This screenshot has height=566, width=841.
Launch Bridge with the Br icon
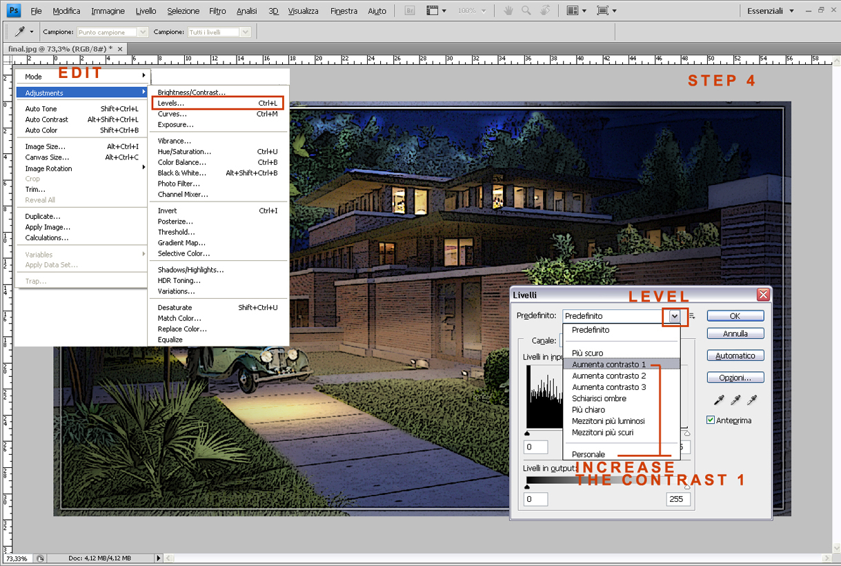(x=410, y=10)
